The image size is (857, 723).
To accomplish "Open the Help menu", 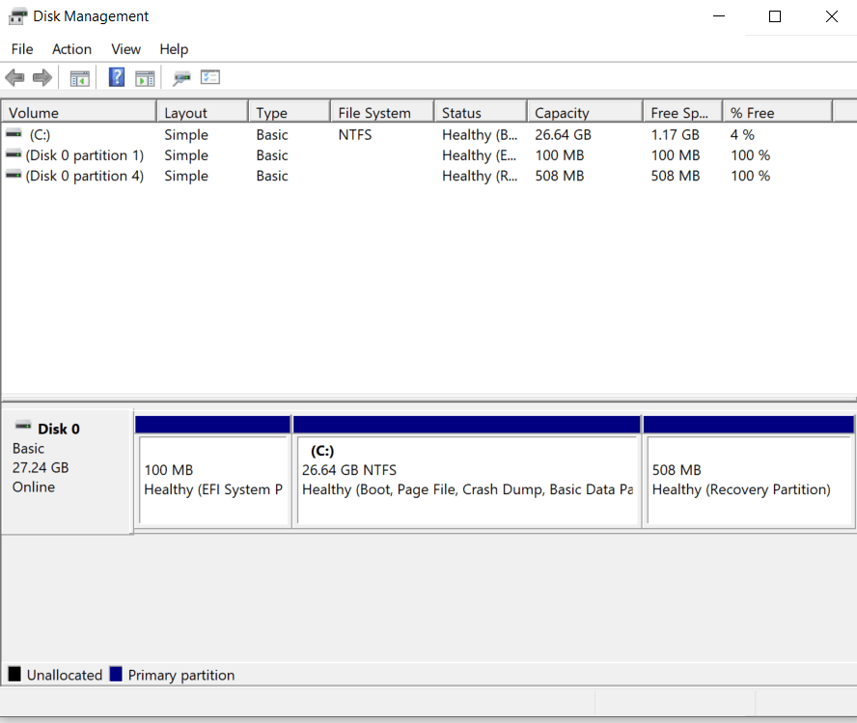I will pos(174,49).
